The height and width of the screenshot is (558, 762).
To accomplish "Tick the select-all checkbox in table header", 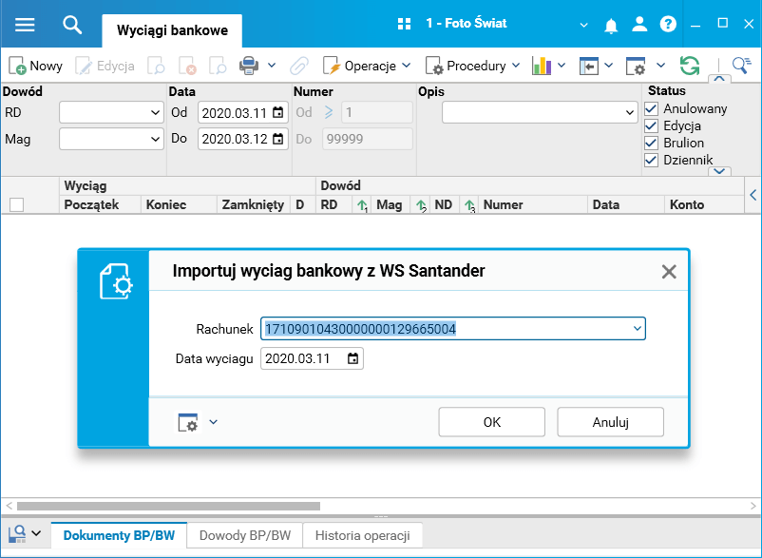I will pyautogui.click(x=16, y=204).
